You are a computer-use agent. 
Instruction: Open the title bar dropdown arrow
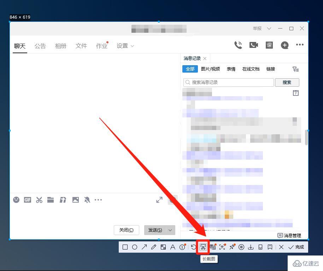(x=269, y=28)
